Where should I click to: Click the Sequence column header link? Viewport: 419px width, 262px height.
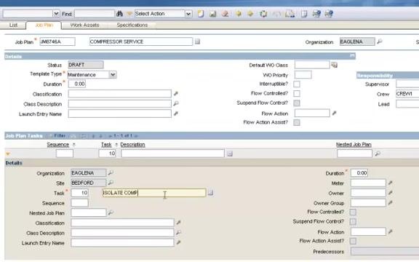(57, 145)
